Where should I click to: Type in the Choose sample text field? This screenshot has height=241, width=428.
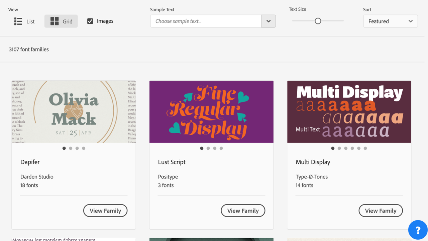coord(206,21)
